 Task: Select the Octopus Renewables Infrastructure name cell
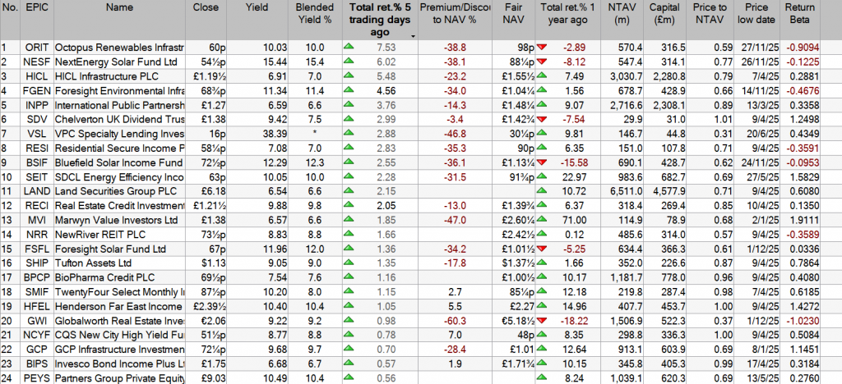click(x=119, y=48)
